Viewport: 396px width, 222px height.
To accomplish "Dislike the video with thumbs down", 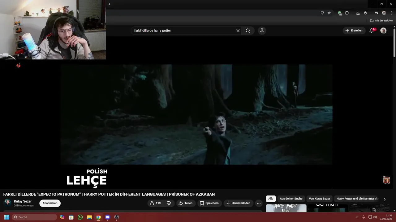I will coord(169,203).
